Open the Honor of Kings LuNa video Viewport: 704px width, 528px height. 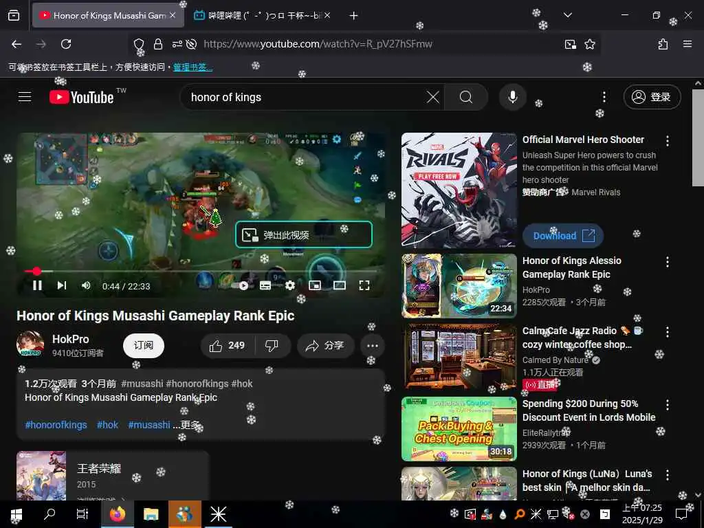[459, 483]
